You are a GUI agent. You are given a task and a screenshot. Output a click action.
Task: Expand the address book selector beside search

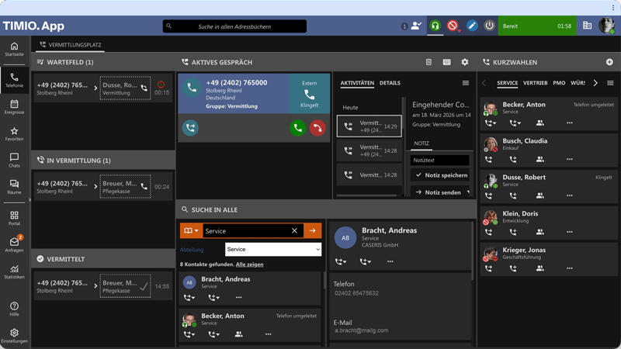(191, 230)
